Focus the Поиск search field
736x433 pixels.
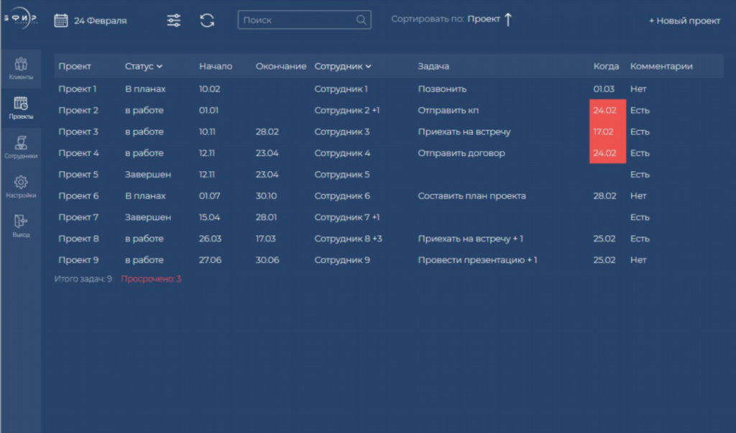304,19
